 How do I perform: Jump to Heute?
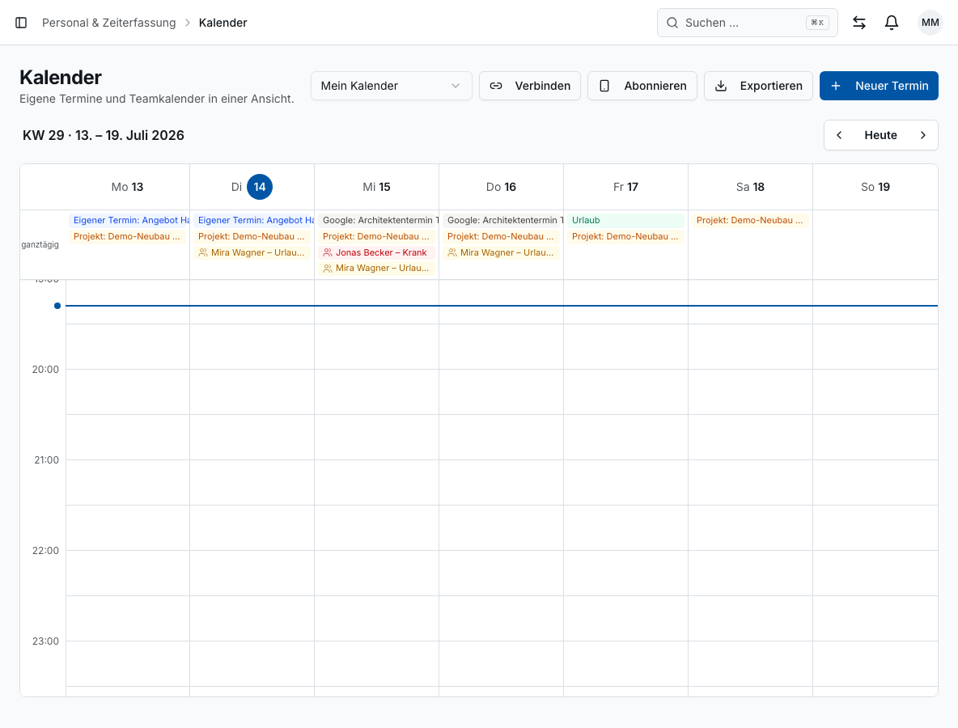[880, 135]
